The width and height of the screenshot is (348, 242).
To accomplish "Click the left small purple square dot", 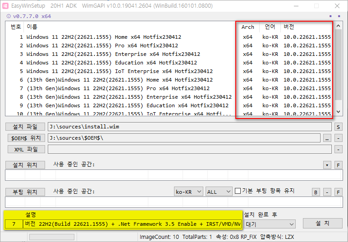I will click(330, 16).
